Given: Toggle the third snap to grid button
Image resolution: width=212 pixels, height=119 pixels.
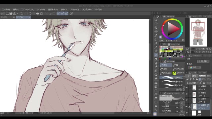Looking at the screenshot, I should 66,13.
